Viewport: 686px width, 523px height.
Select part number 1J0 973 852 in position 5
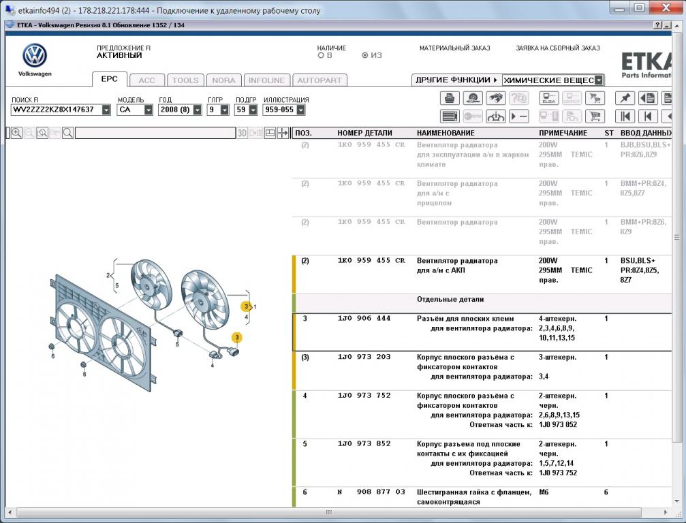click(364, 443)
